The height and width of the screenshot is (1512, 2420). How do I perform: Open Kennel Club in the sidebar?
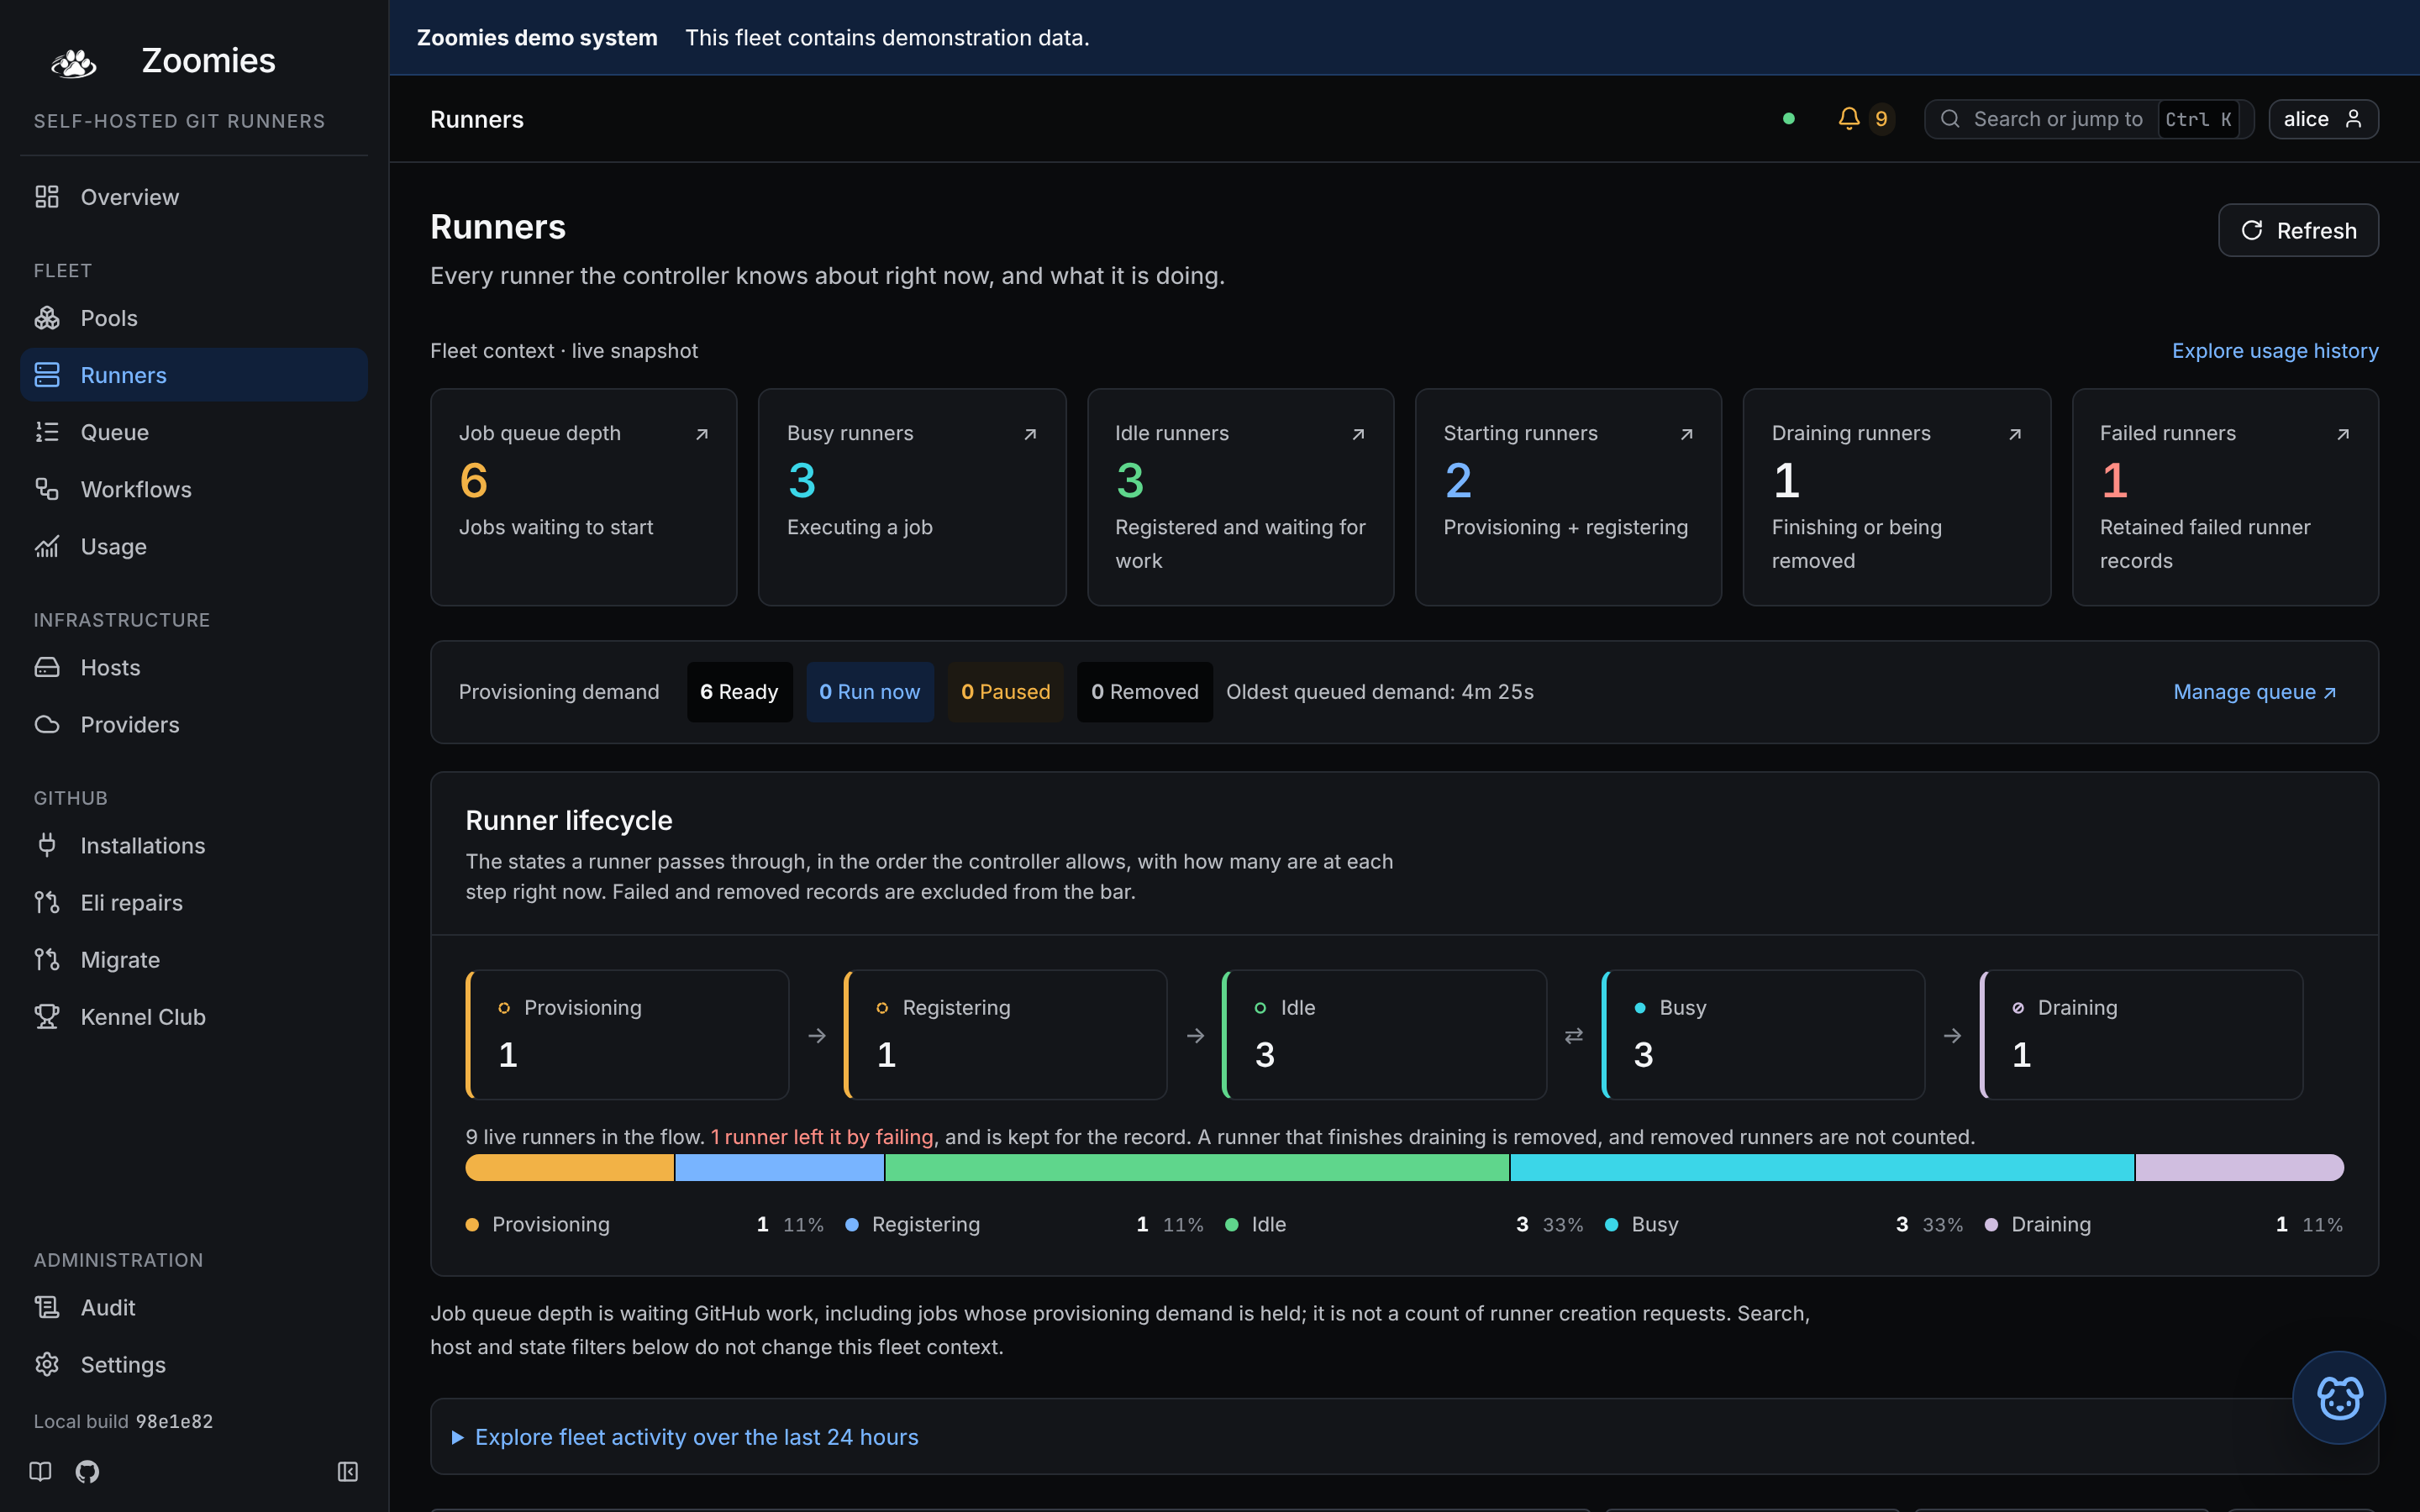point(194,1016)
